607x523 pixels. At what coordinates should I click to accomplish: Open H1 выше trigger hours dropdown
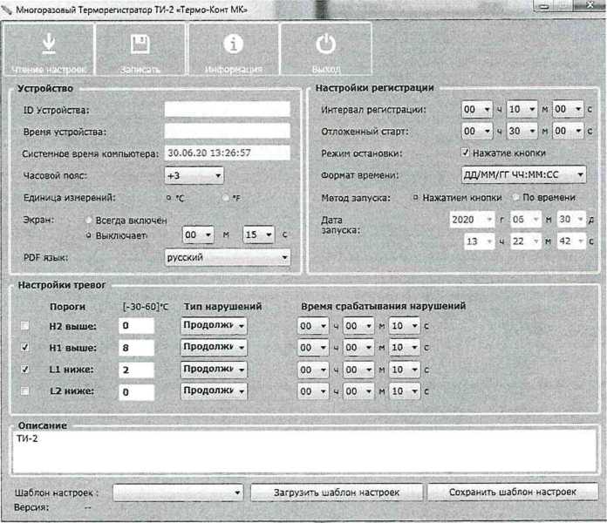click(313, 348)
